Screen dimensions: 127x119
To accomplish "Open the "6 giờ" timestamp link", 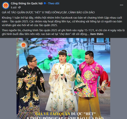I will (14, 7).
